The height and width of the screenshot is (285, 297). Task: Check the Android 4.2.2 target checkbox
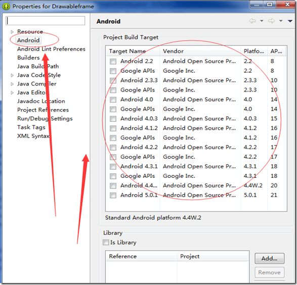pos(113,148)
